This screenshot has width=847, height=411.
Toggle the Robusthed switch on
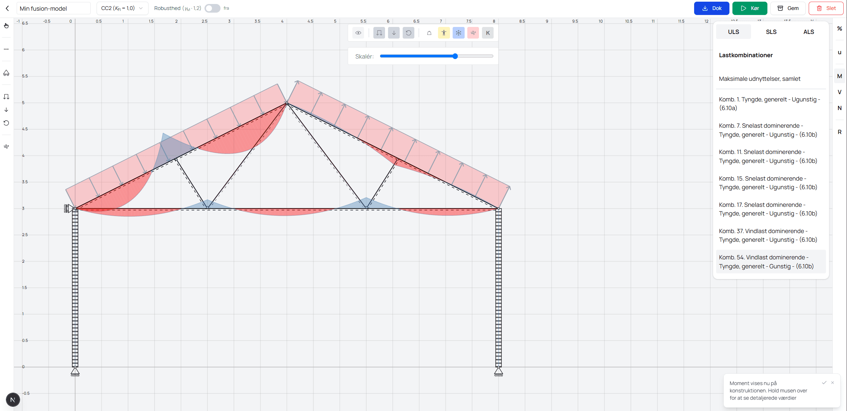click(212, 8)
